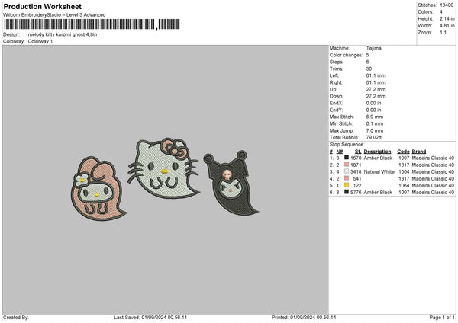Click the Colors count value 4
Viewport: 458px width, 323px height.
coord(440,12)
